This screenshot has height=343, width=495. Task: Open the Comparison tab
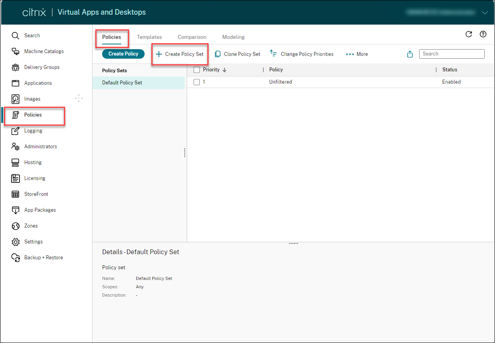192,36
